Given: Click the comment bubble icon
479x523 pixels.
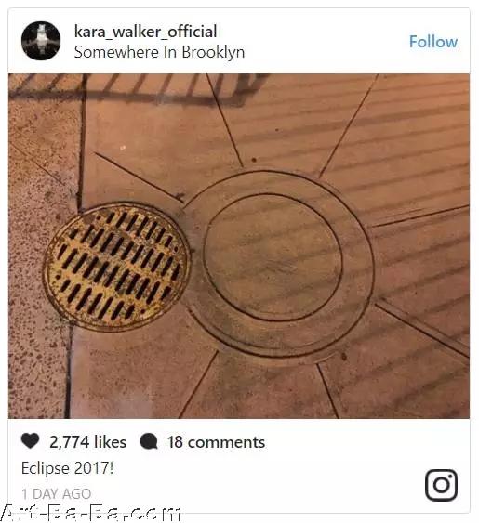Looking at the screenshot, I should 149,441.
